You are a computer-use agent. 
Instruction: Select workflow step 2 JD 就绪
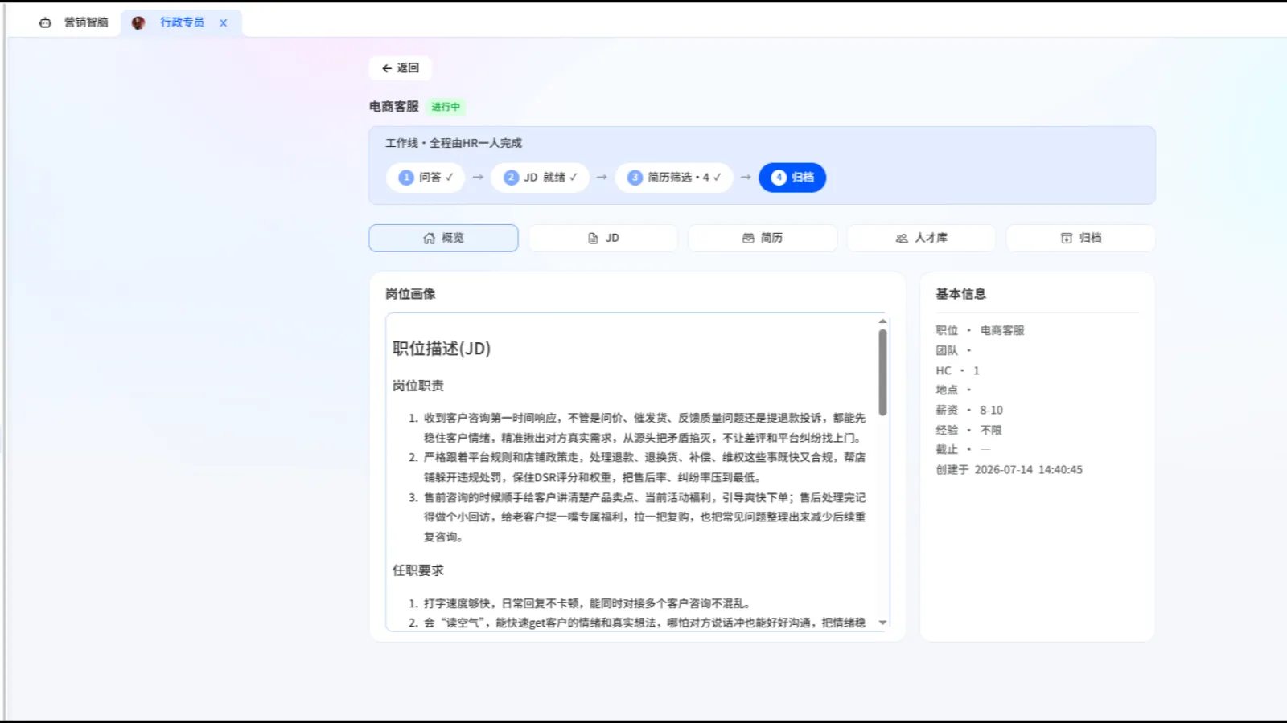click(541, 178)
